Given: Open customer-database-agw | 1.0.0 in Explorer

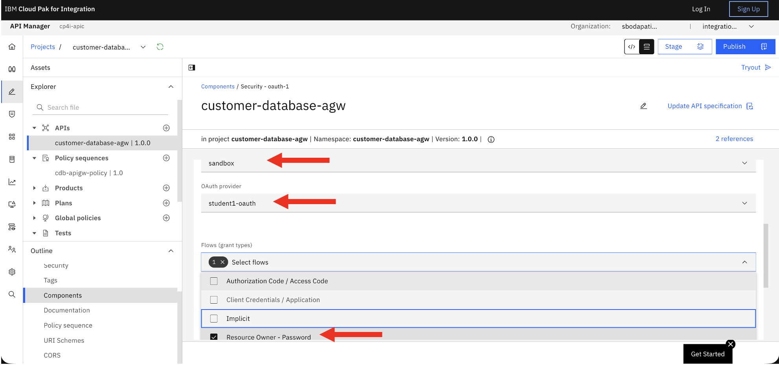Looking at the screenshot, I should [103, 143].
